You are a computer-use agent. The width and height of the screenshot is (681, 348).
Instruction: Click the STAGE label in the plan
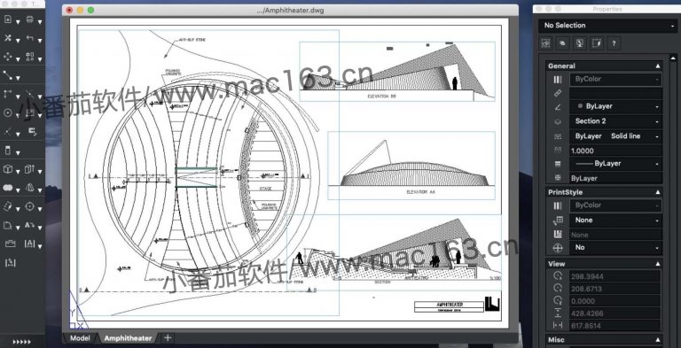265,189
